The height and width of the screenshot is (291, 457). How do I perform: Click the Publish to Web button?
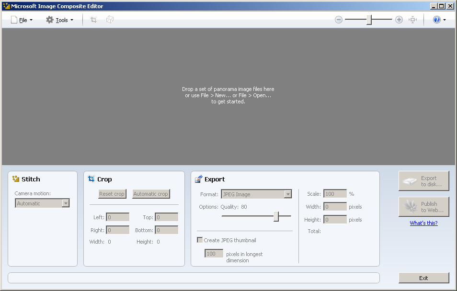[424, 207]
